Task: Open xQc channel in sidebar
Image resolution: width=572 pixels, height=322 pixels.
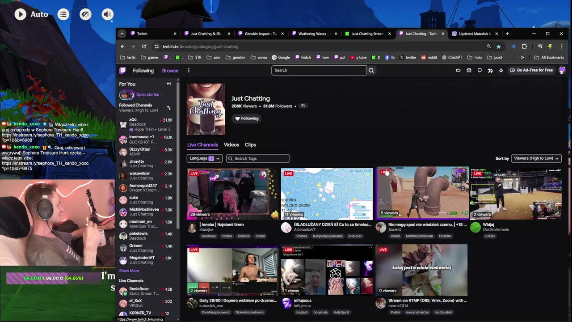Action: tap(146, 124)
